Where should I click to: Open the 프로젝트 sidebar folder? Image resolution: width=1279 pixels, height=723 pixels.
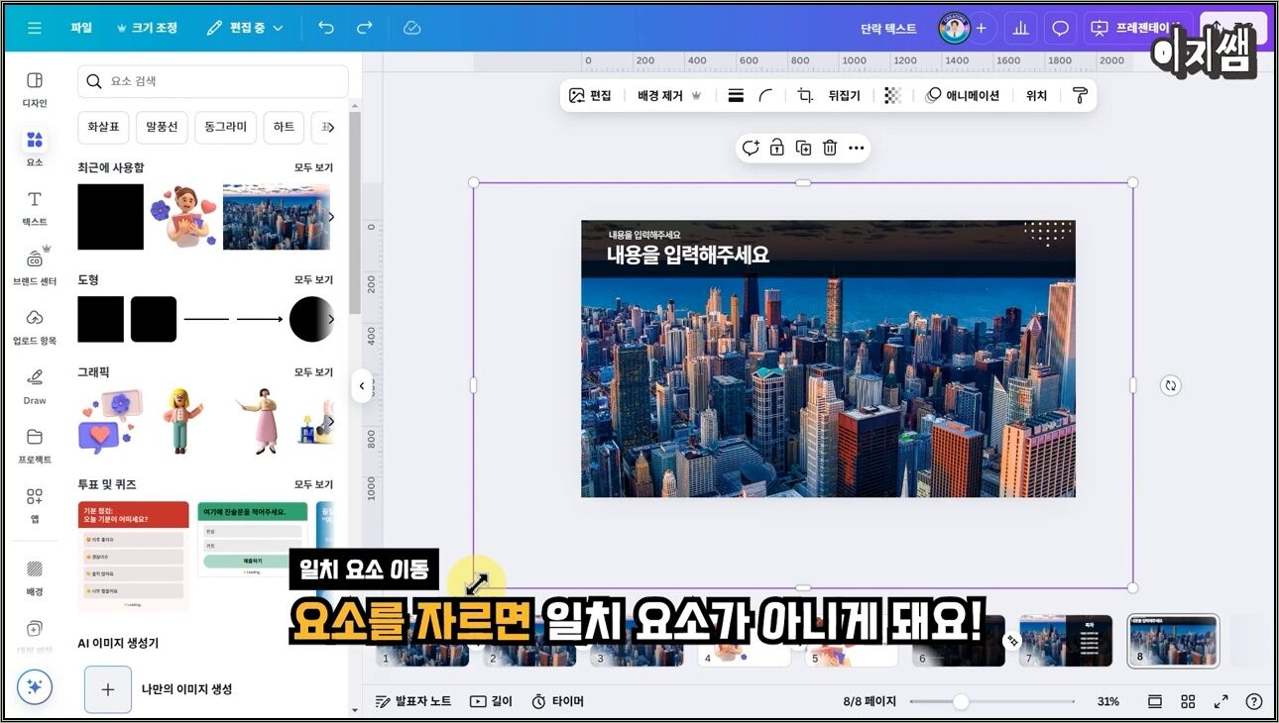(x=35, y=445)
